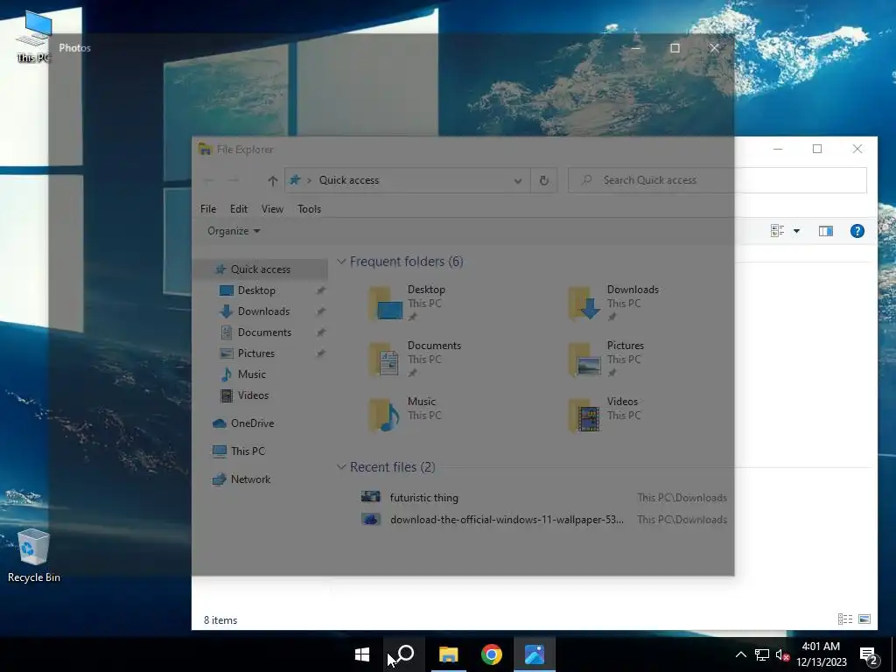Select the This PC desktop icon
Viewport: 896px width, 672px height.
(x=34, y=36)
